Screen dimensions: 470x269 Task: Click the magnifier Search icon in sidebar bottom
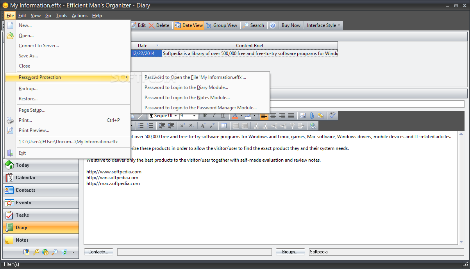pyautogui.click(x=55, y=252)
